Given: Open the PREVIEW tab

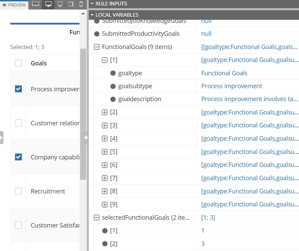Looking at the screenshot, I should pyautogui.click(x=14, y=5).
